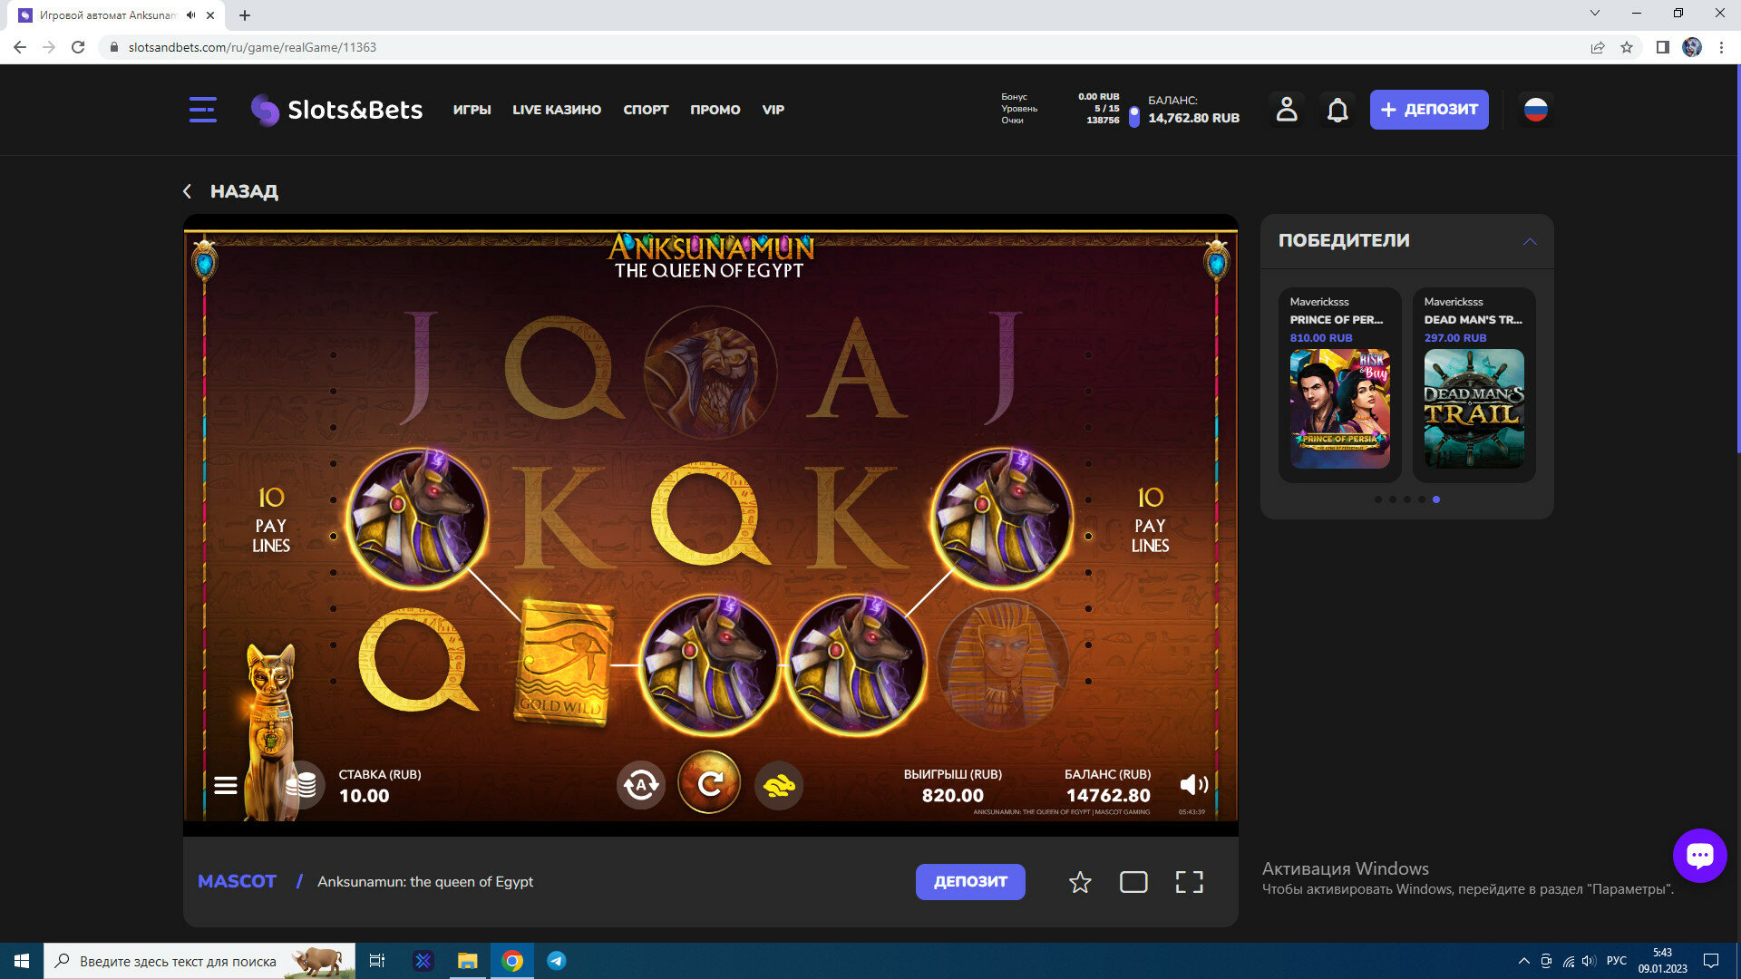Open the bet coins selector
The width and height of the screenshot is (1741, 979).
click(301, 785)
